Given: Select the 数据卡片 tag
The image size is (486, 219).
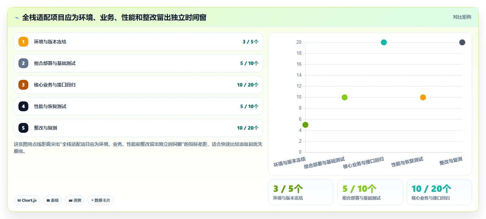Looking at the screenshot, I should coord(101,200).
